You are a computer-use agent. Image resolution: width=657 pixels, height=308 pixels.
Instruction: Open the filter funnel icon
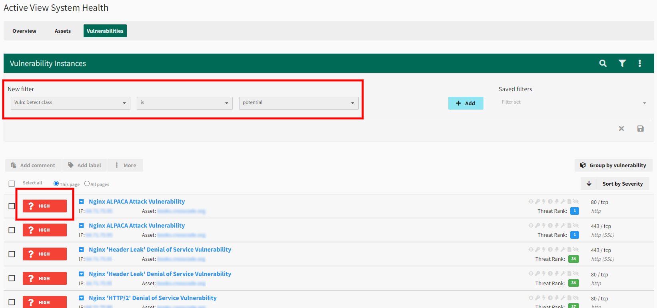622,63
